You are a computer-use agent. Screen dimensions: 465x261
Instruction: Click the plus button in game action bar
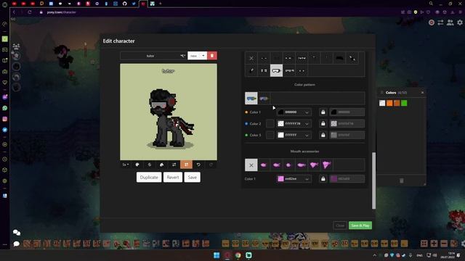click(x=434, y=244)
